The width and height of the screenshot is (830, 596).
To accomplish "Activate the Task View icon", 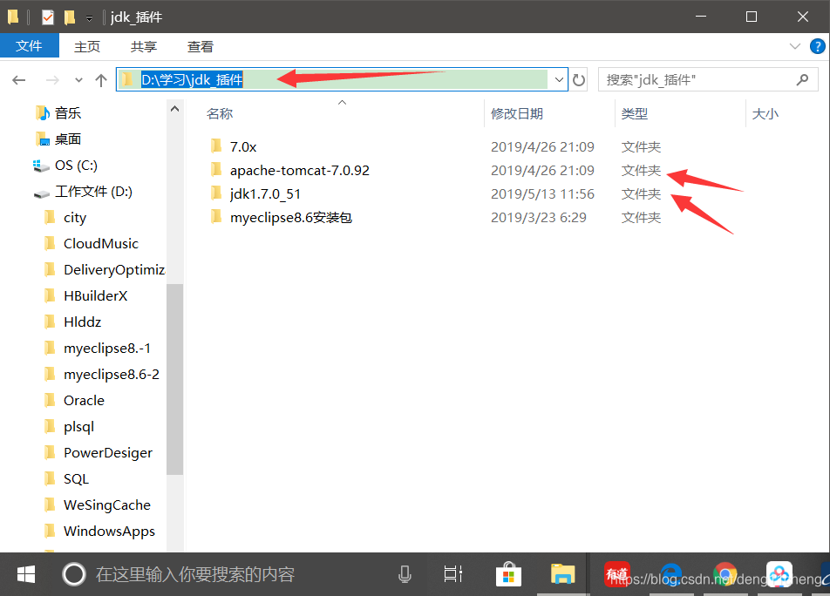I will click(452, 574).
